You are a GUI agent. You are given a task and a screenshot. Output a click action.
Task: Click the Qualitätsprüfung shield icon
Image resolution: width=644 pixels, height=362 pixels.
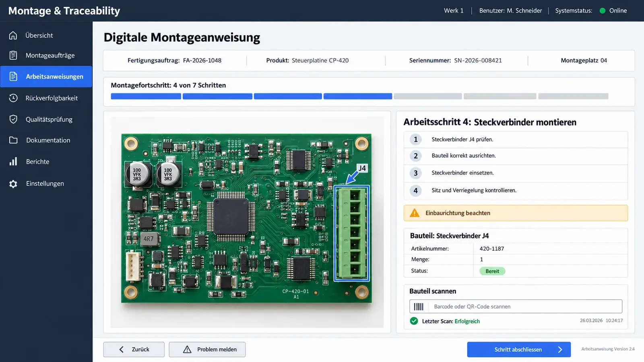(x=13, y=119)
